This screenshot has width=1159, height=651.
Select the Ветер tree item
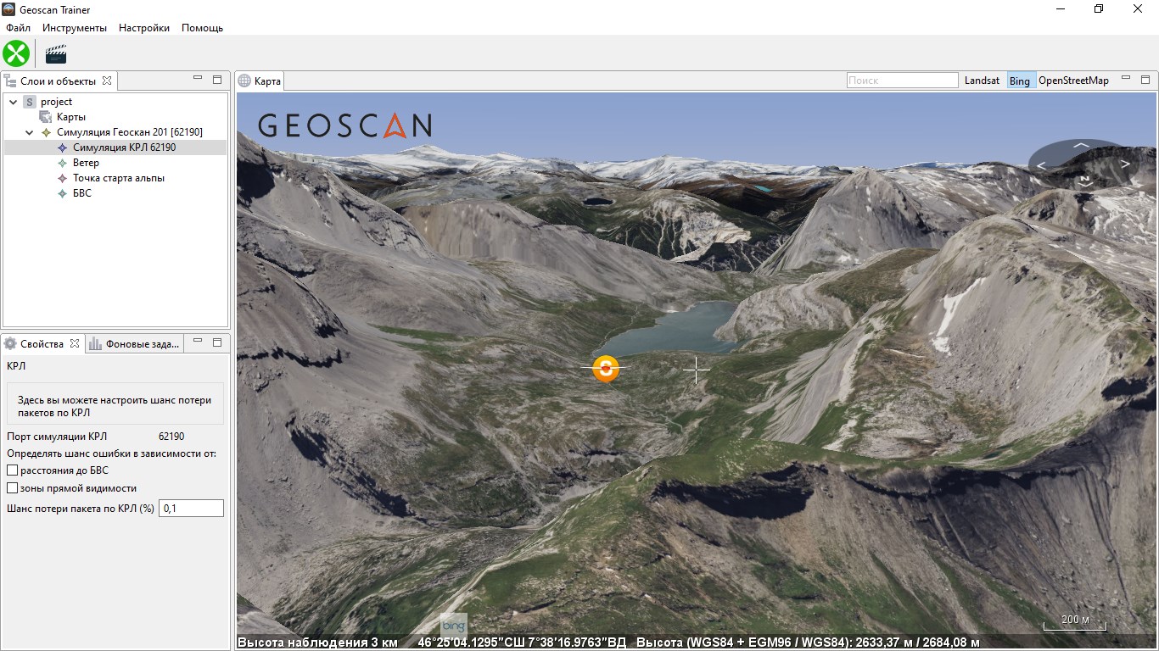point(86,163)
